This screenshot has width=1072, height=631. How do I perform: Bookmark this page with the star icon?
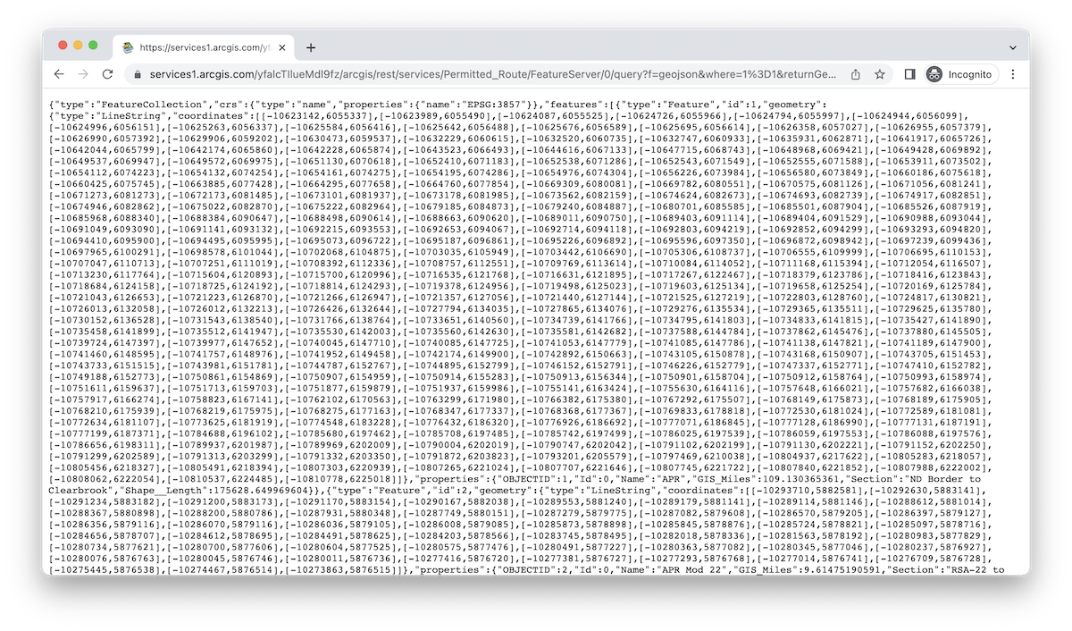pyautogui.click(x=880, y=74)
